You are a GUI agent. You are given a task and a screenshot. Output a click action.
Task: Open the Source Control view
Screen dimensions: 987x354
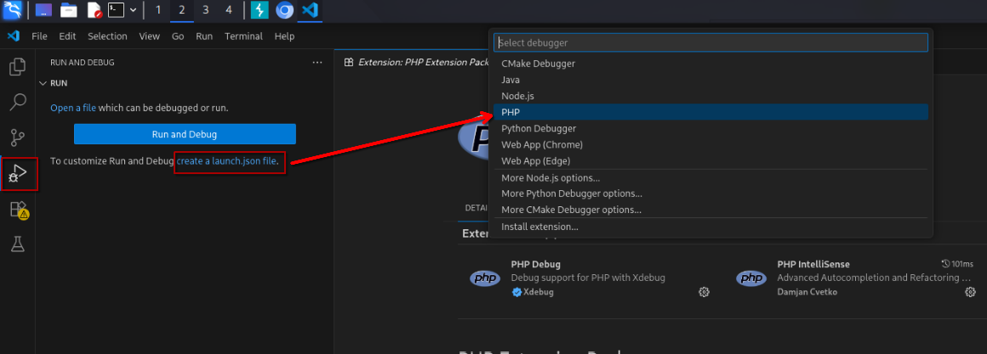tap(18, 138)
